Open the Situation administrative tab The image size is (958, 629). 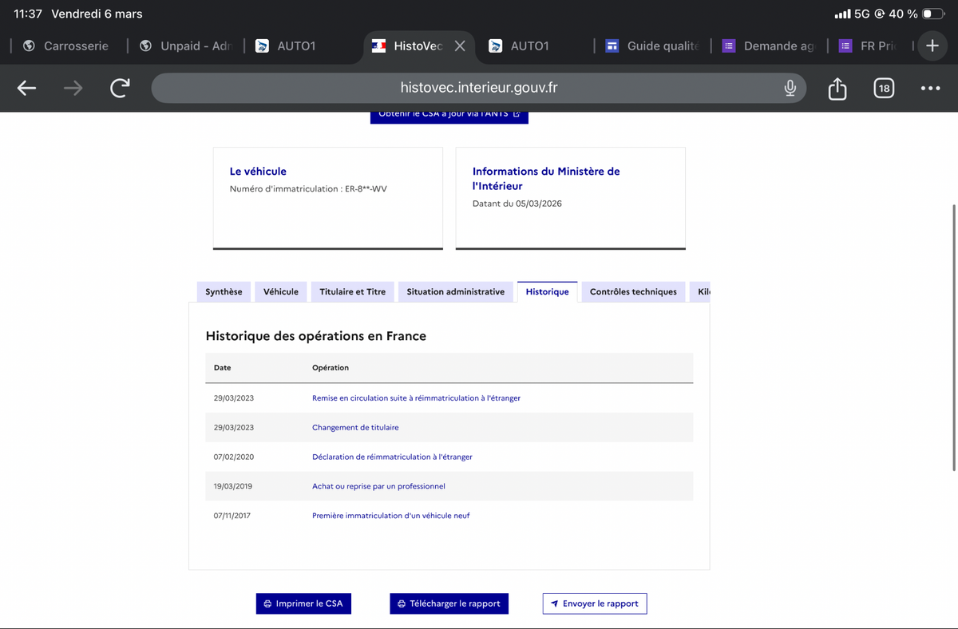point(456,292)
